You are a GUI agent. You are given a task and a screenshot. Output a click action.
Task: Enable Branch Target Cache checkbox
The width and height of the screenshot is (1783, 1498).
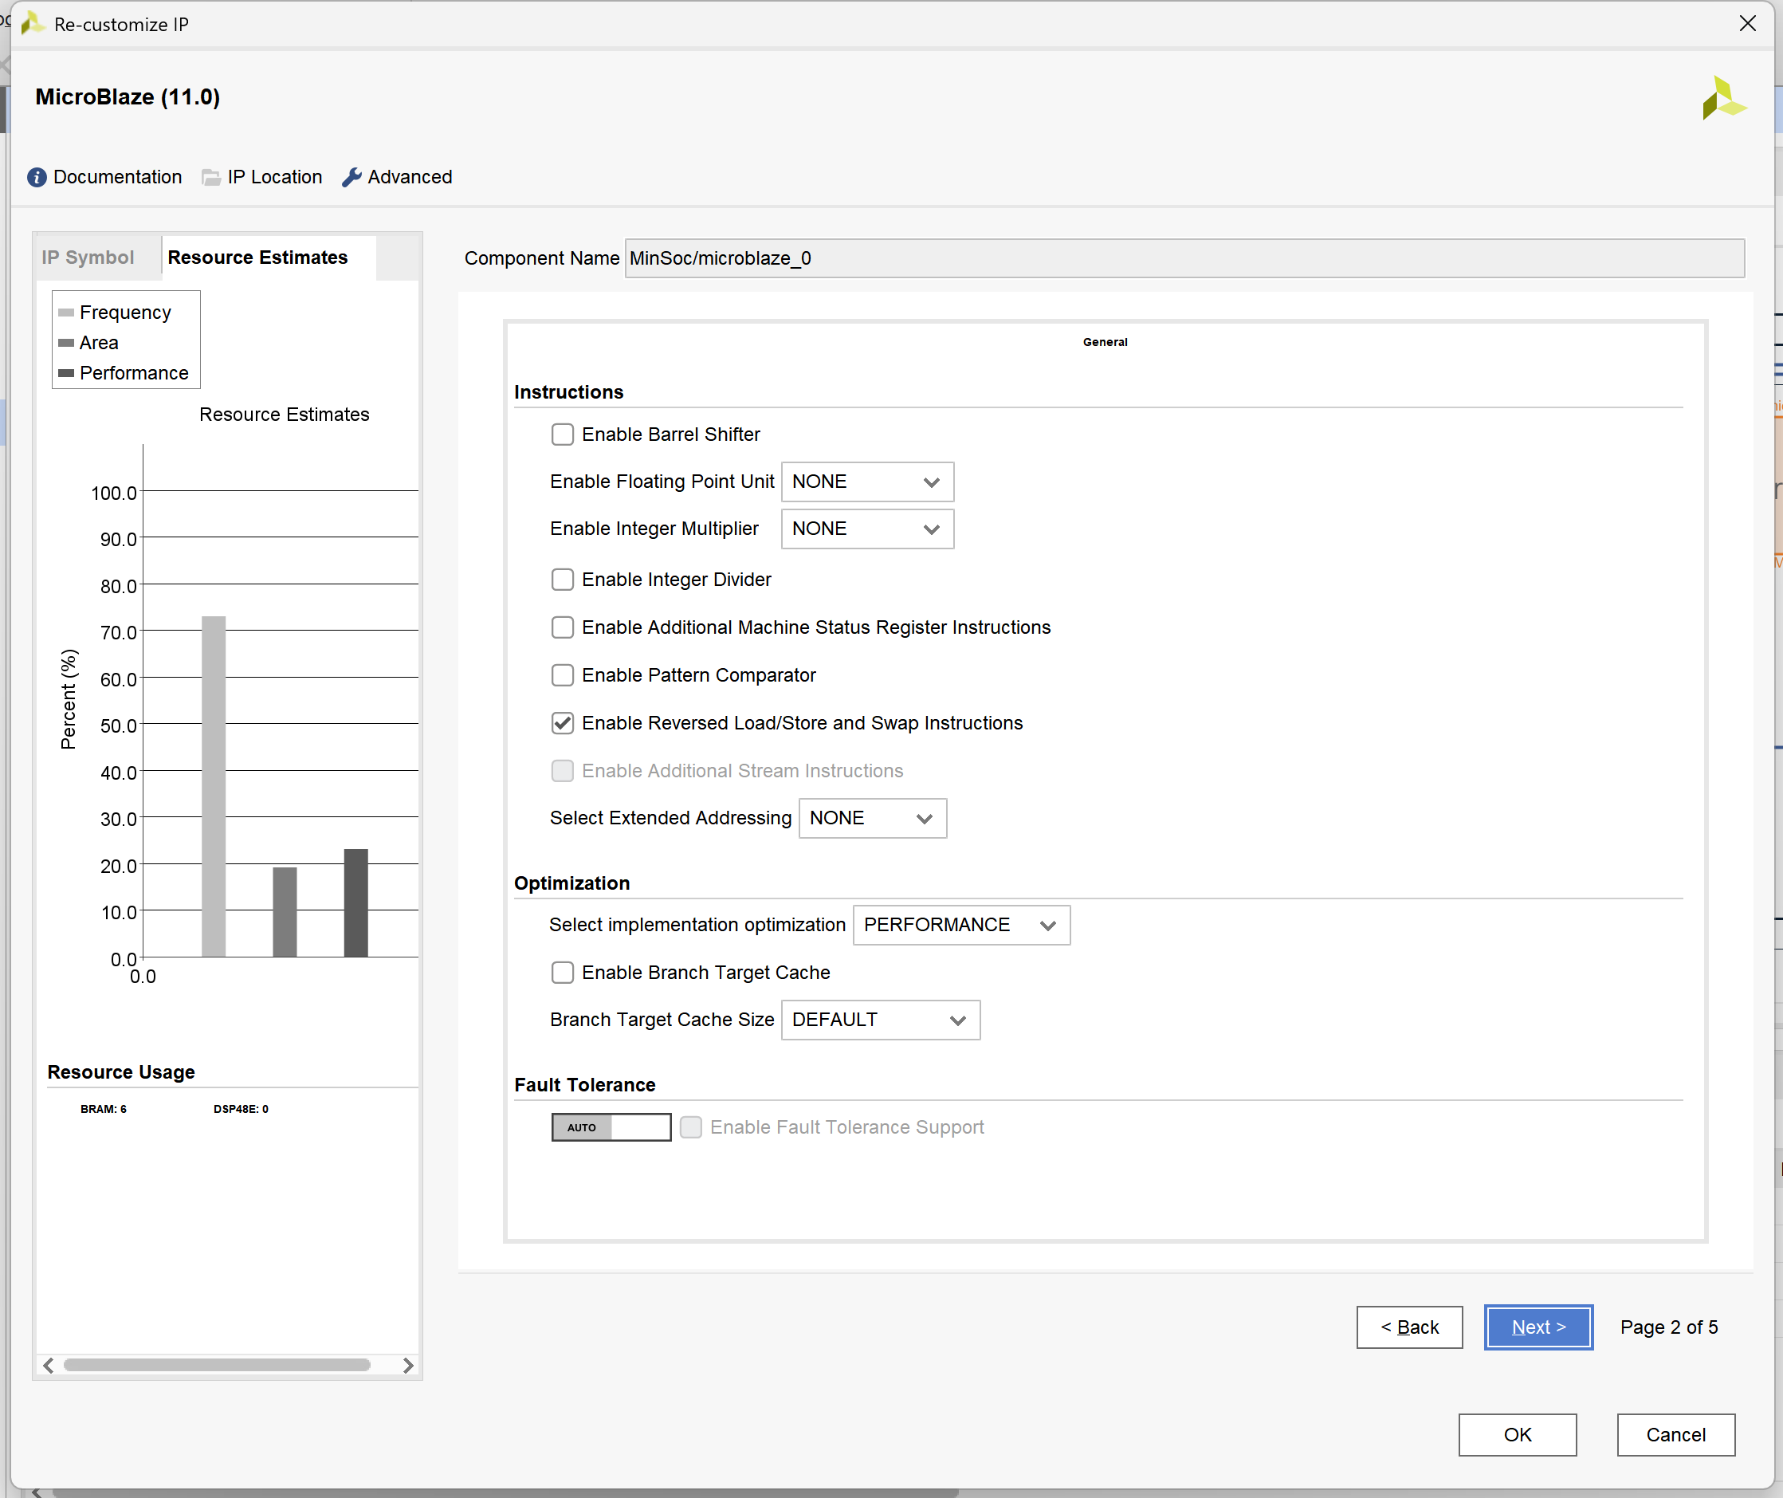562,973
